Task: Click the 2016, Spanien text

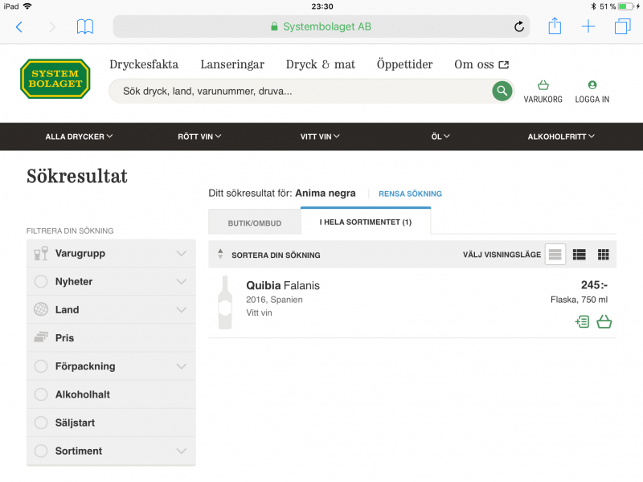Action: (x=274, y=300)
